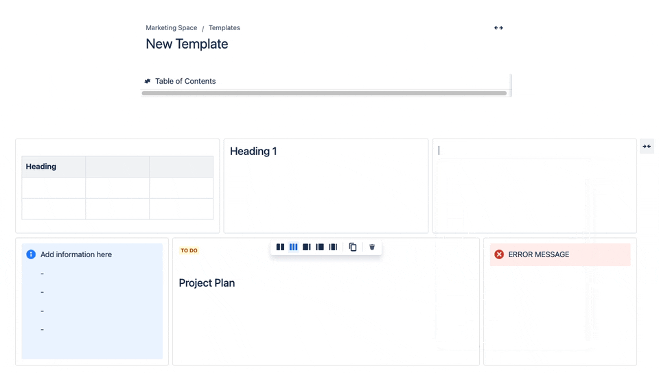The width and height of the screenshot is (659, 373).
Task: Collapse layout width using inward arrows
Action: coord(647,147)
